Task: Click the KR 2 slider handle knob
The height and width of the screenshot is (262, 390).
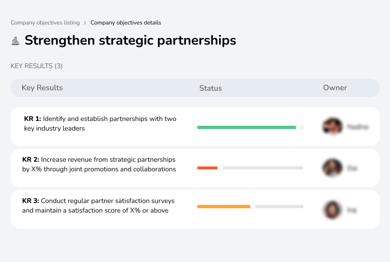Action: (220, 168)
